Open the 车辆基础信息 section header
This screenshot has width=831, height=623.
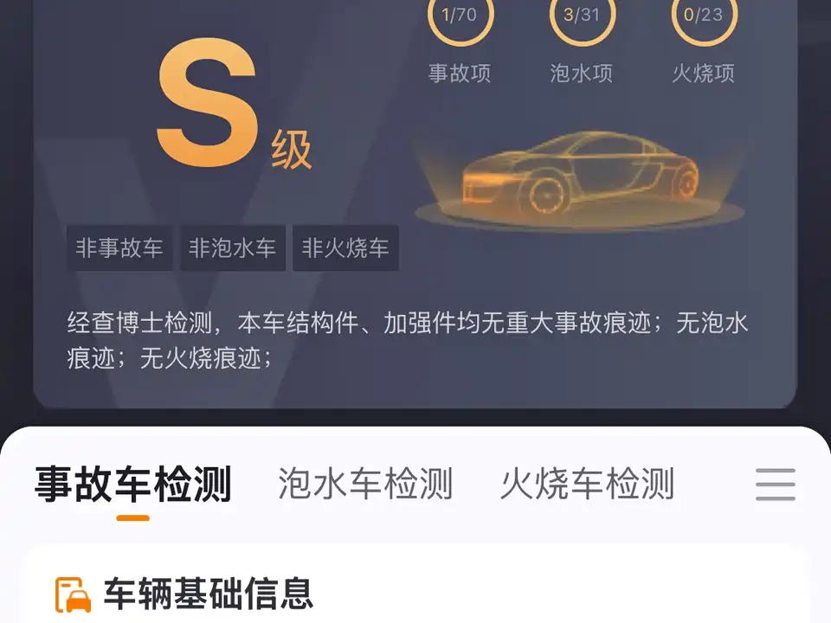point(209,594)
